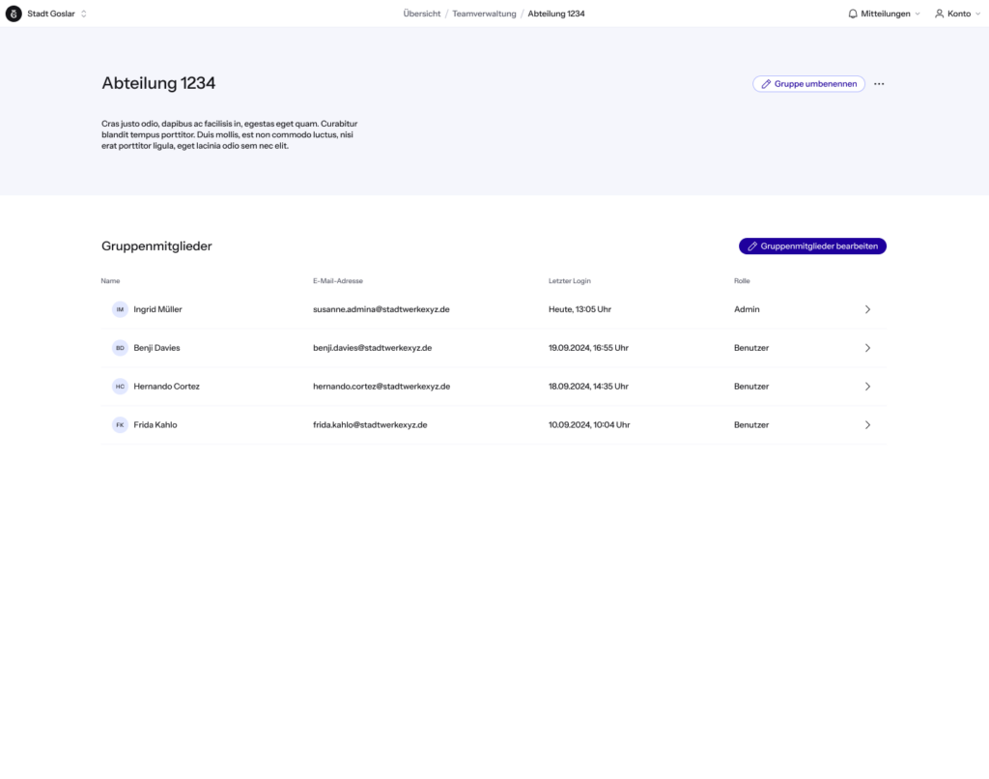989x779 pixels.
Task: Click login time 18.09.2024, 14:35 Uhr
Action: 588,387
